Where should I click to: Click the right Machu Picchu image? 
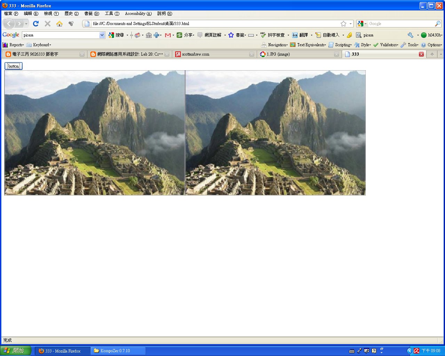coord(275,133)
